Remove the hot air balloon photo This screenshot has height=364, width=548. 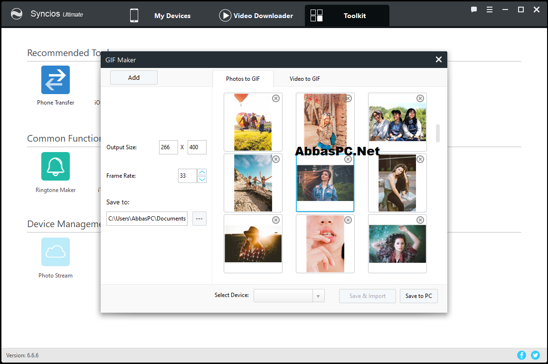pyautogui.click(x=276, y=98)
